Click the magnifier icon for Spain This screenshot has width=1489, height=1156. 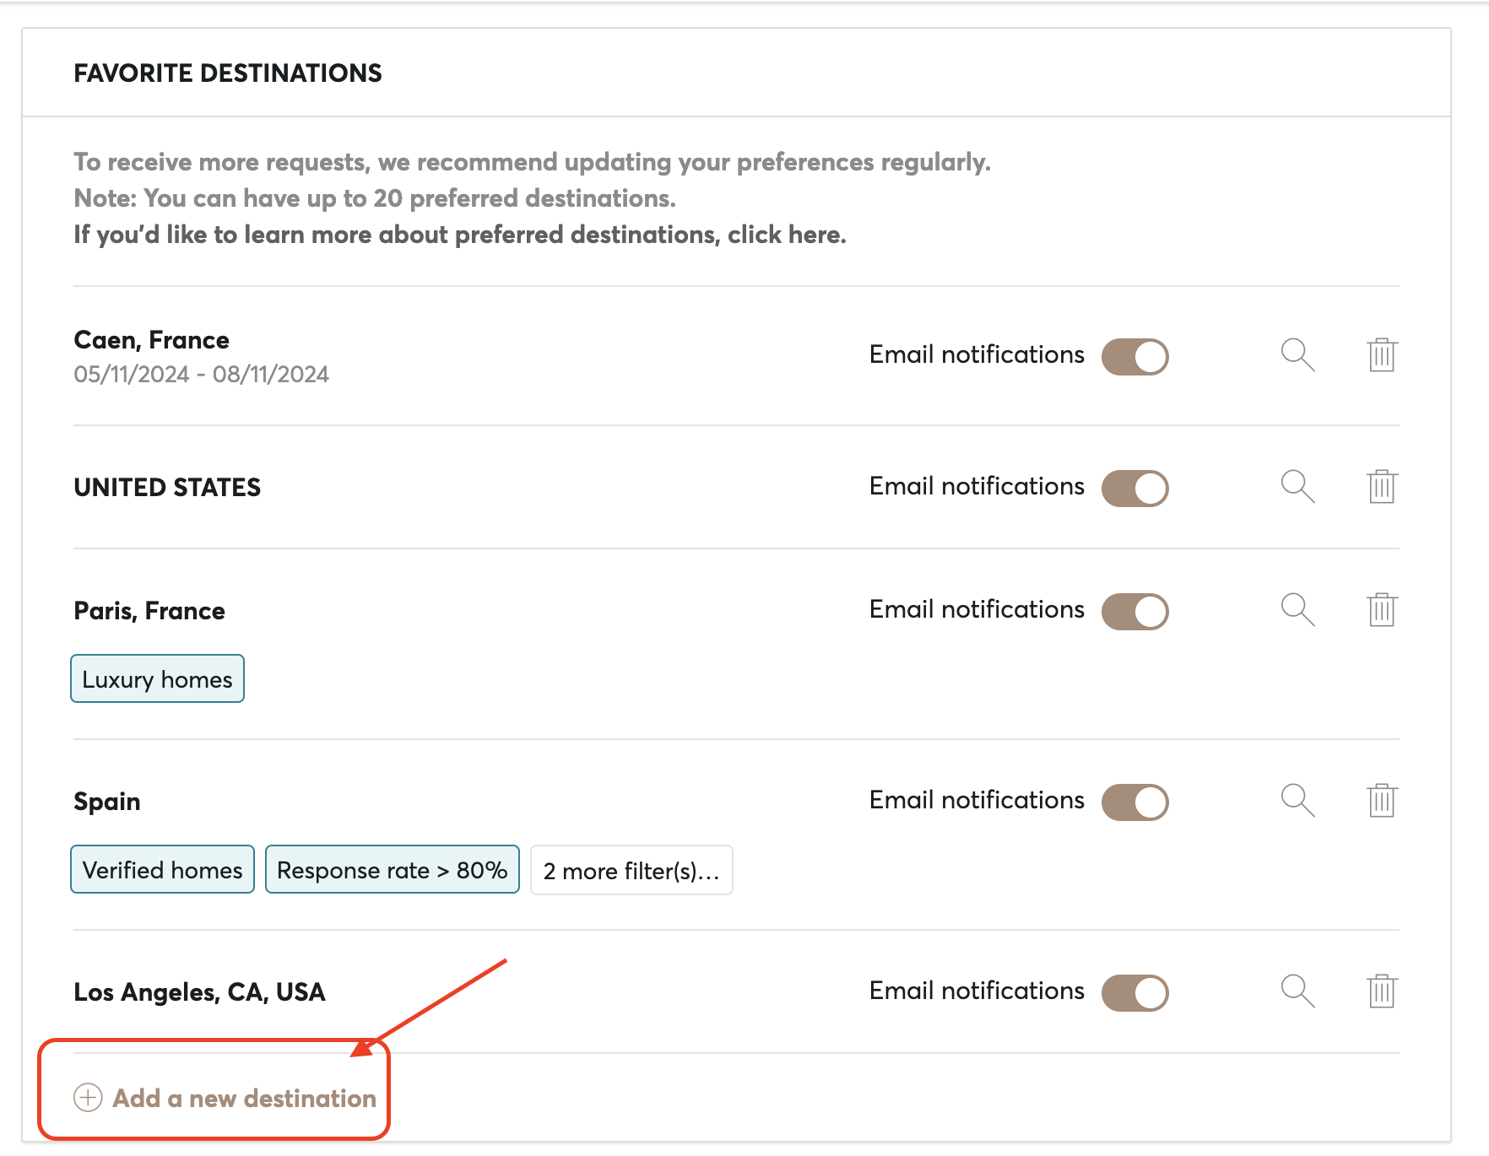1297,801
